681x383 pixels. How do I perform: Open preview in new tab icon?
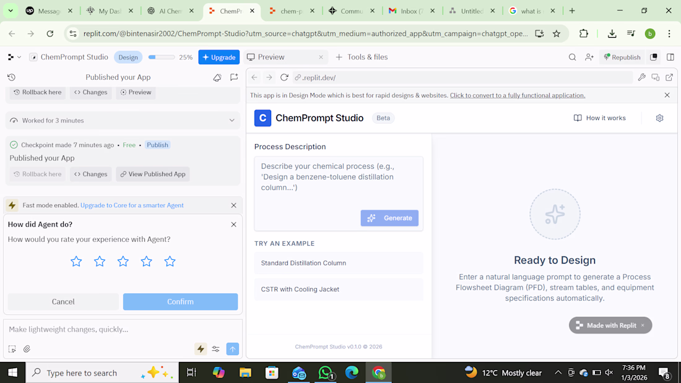[669, 77]
